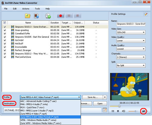Click the Open destination button
The image size is (152, 125).
click(x=100, y=103)
